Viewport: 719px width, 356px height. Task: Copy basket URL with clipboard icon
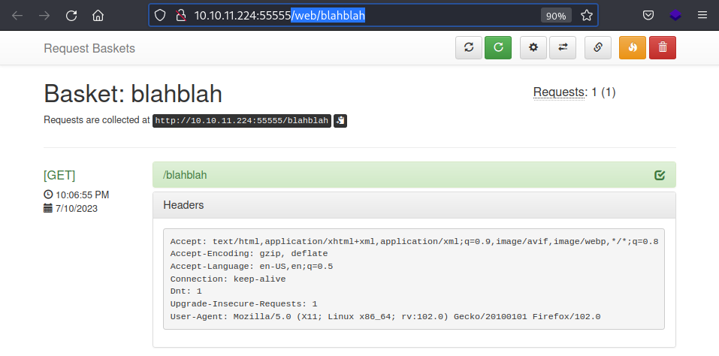[x=340, y=120]
